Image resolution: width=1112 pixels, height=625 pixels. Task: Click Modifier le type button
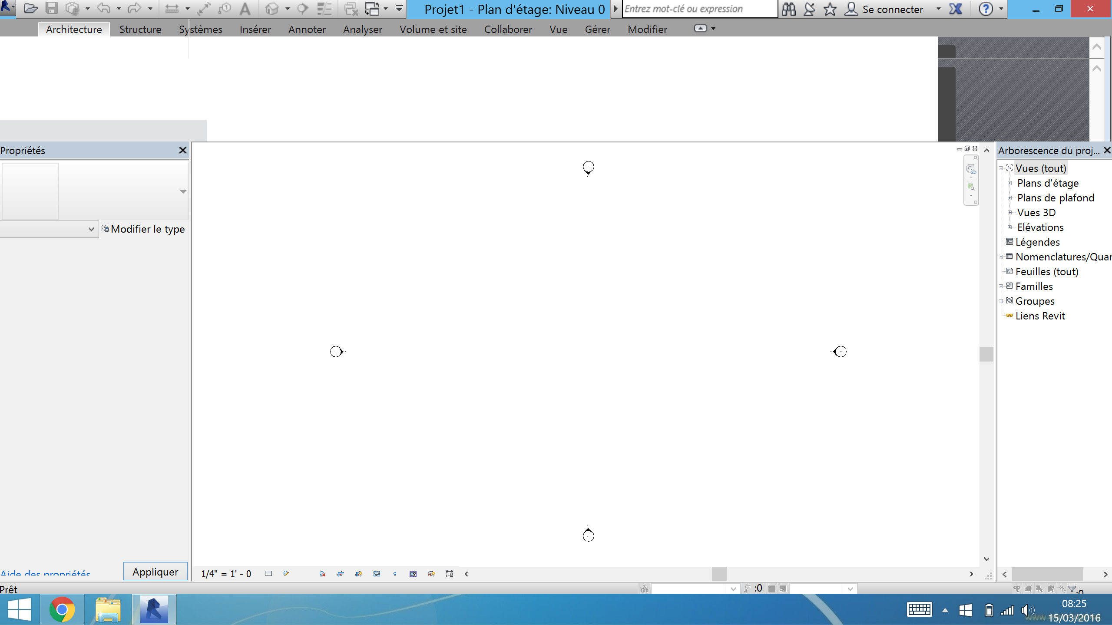(x=143, y=229)
